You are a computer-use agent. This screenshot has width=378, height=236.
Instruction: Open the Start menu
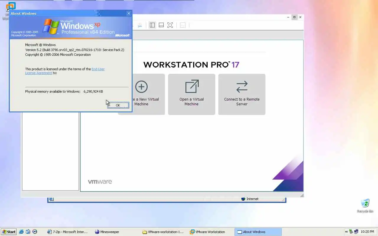9,232
